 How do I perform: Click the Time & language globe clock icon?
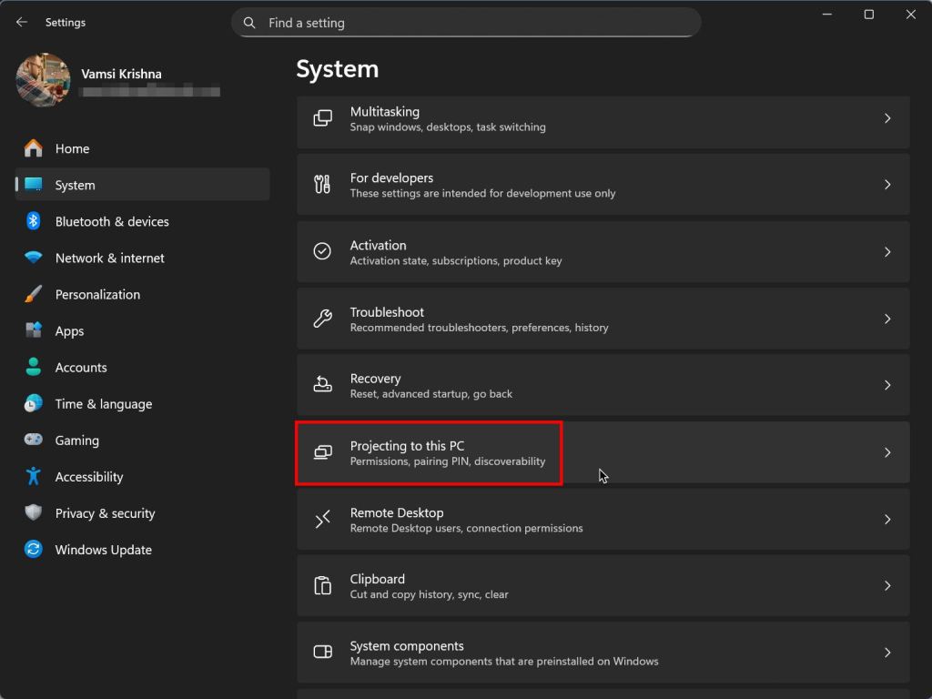tap(34, 403)
